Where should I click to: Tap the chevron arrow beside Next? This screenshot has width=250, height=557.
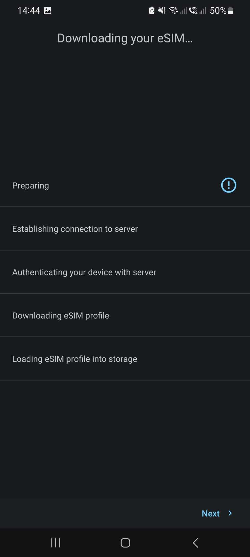tap(230, 513)
